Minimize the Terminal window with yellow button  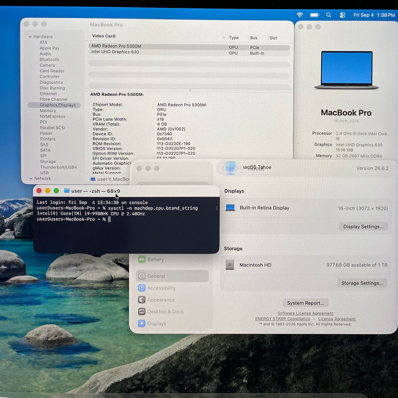[48, 190]
